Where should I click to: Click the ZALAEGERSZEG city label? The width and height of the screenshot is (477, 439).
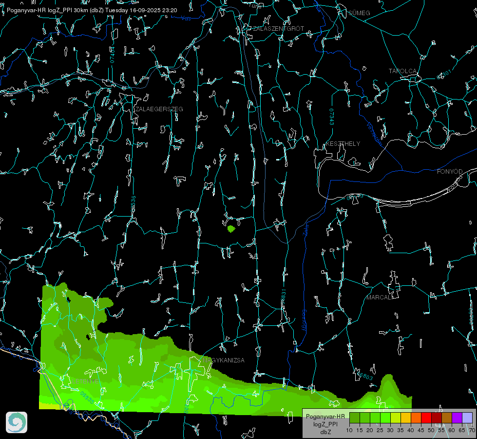pos(159,109)
